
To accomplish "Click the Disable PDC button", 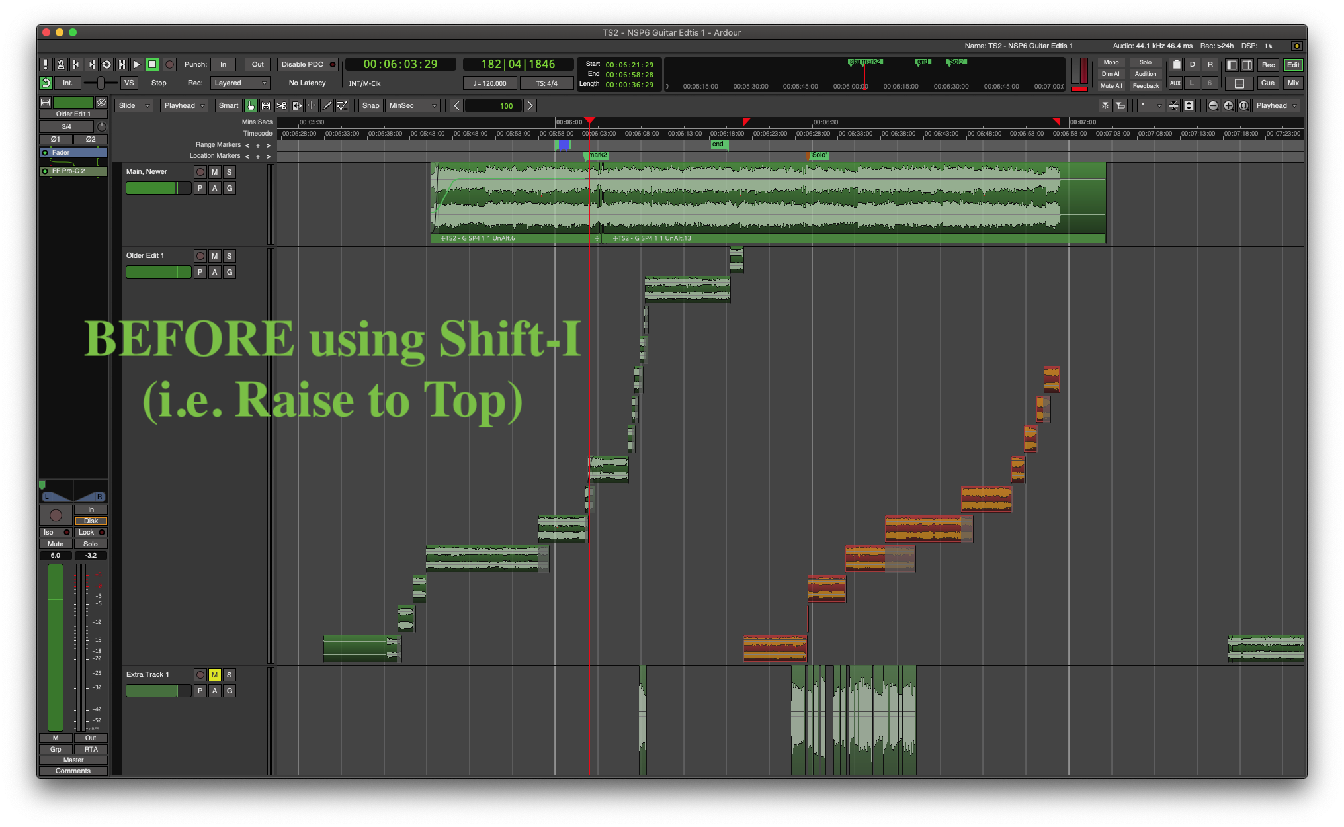I will click(307, 65).
